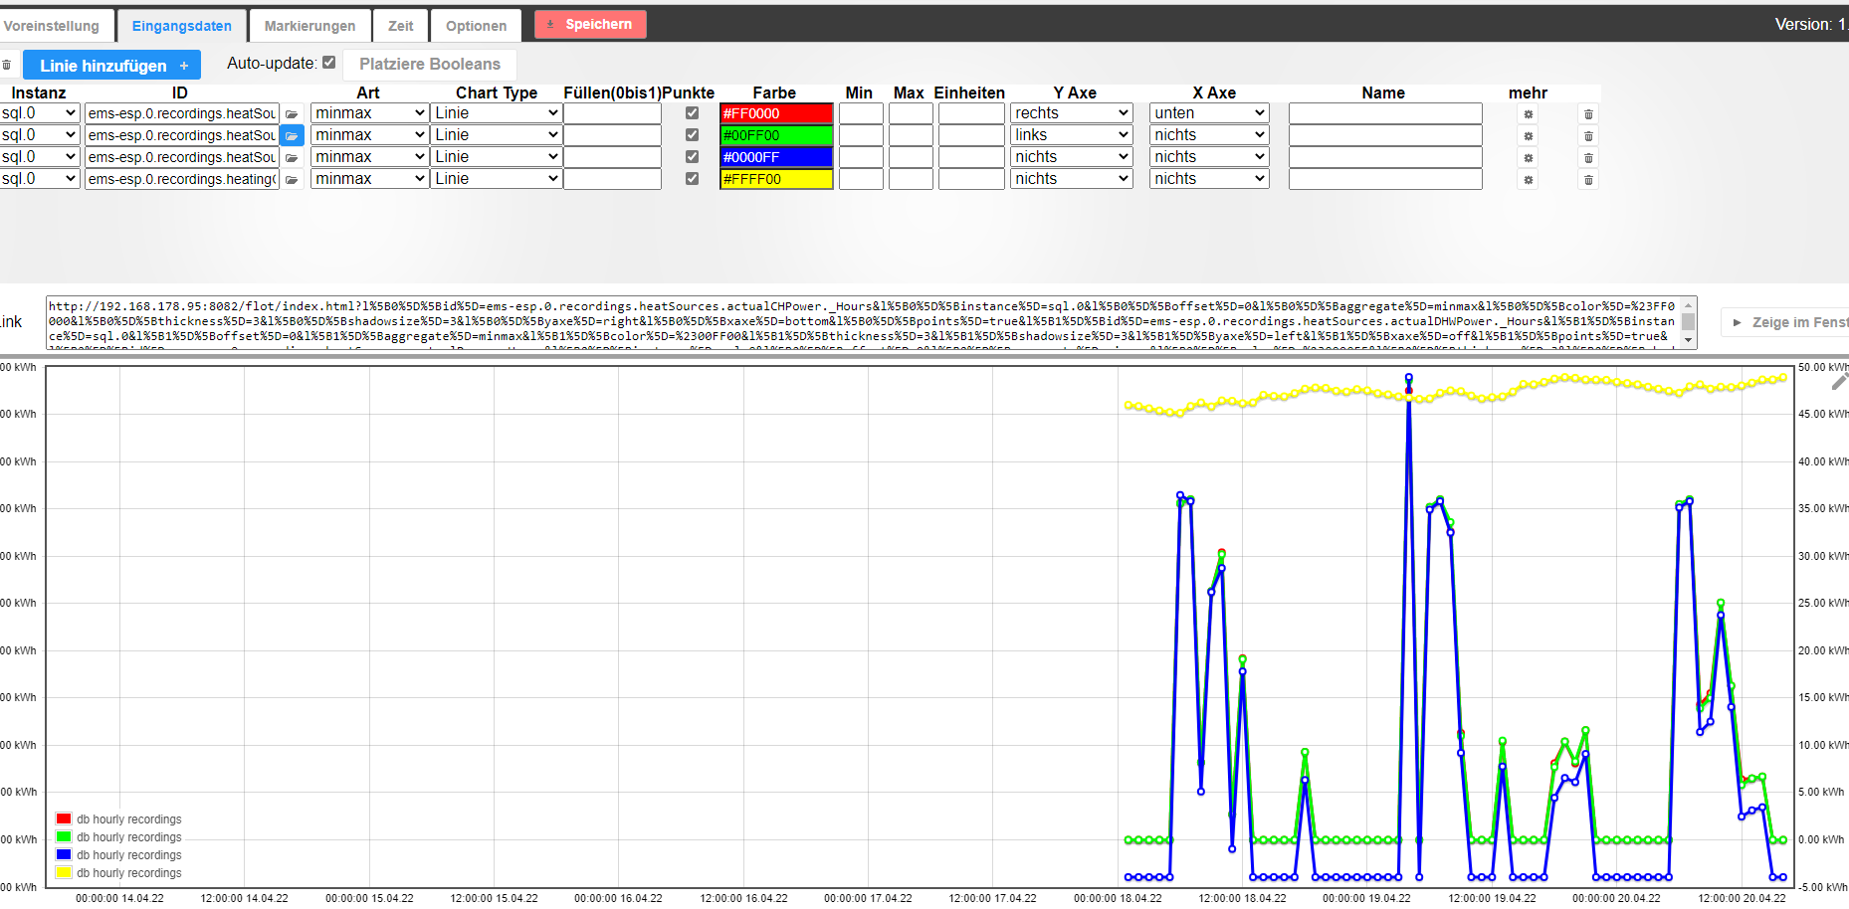
Task: Toggle Punkte checkbox in blue line row
Action: [692, 157]
